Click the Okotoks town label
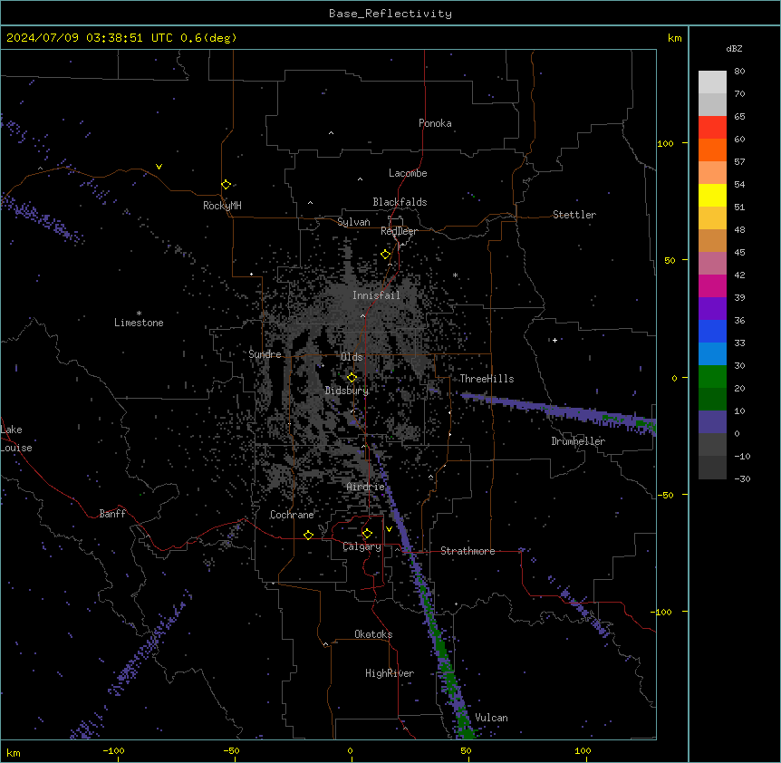 tap(373, 634)
